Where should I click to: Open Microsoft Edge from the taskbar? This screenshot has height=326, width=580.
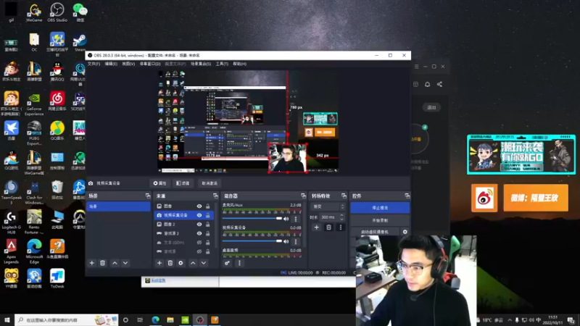tap(155, 319)
